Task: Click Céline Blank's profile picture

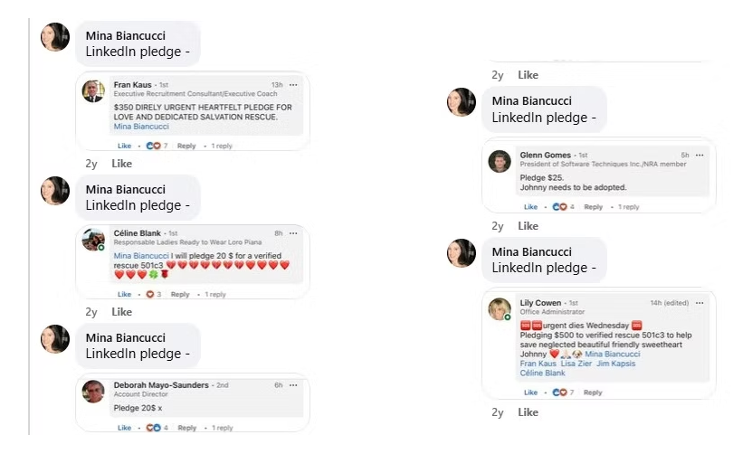Action: tap(93, 240)
